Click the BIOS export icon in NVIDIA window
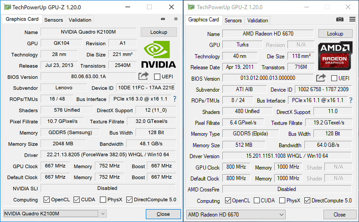This screenshot has width=359, height=222. coord(144,76)
